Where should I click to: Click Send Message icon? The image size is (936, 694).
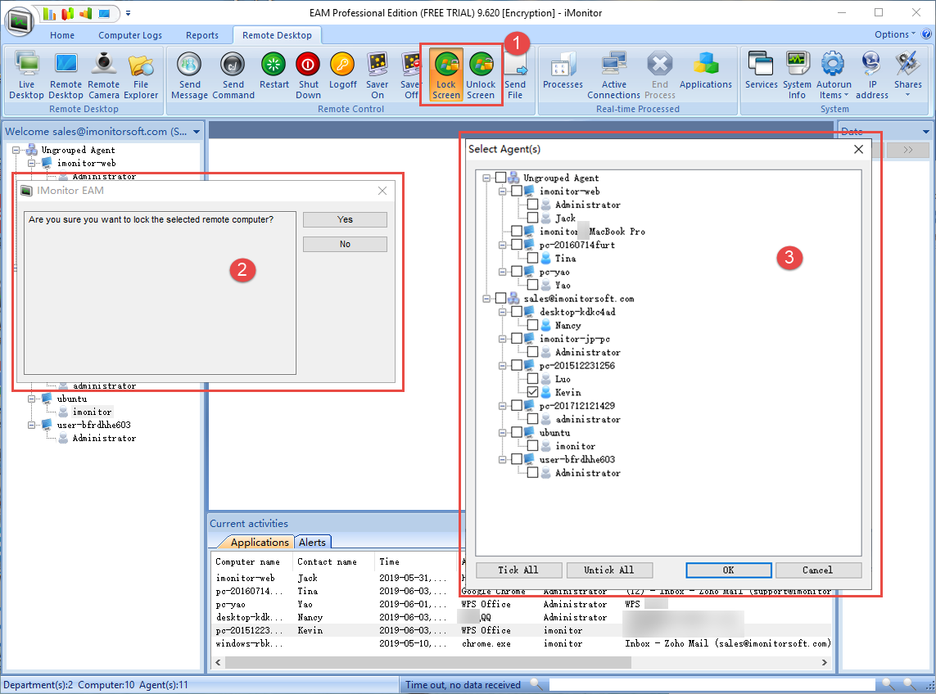tap(189, 75)
